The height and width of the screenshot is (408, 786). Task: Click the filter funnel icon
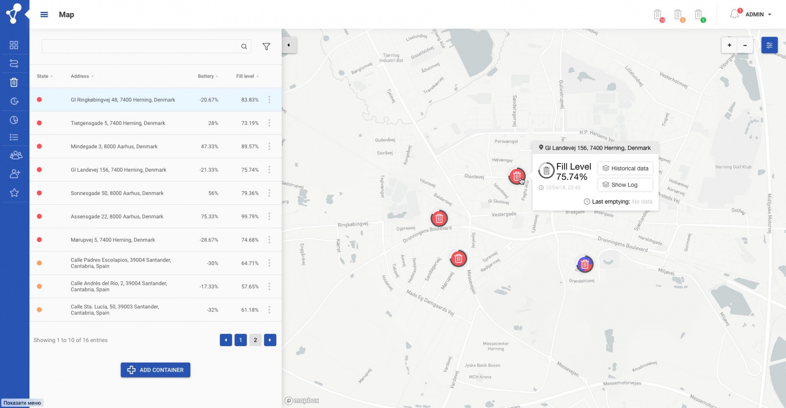pos(266,46)
